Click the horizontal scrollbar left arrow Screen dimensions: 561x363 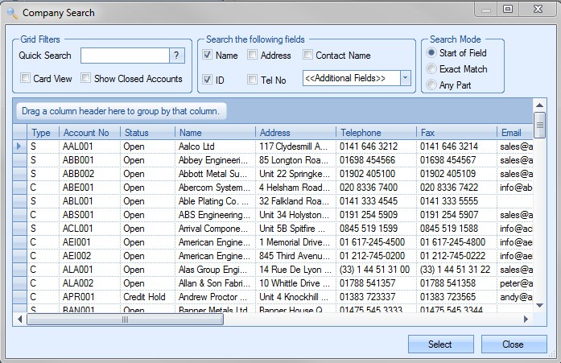(x=19, y=320)
